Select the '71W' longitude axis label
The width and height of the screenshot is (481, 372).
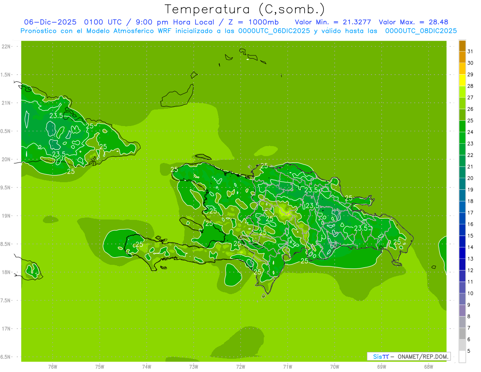pos(287,367)
